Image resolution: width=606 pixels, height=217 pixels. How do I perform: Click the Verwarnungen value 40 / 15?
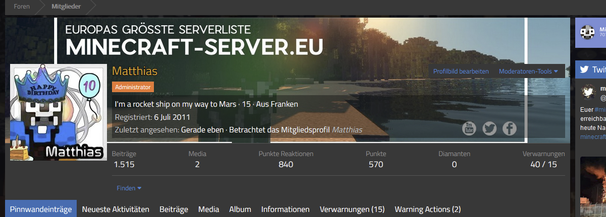click(544, 164)
